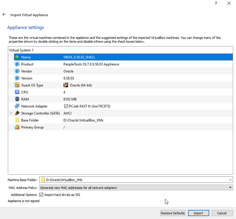Open help with the question mark
The height and width of the screenshot is (219, 236).
tap(216, 3)
